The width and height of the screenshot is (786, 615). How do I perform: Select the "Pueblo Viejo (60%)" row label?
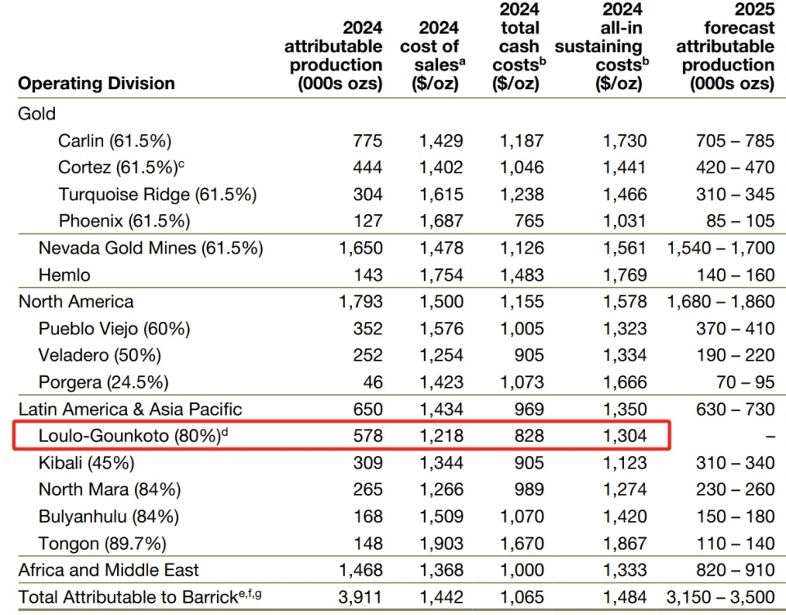[x=115, y=329]
